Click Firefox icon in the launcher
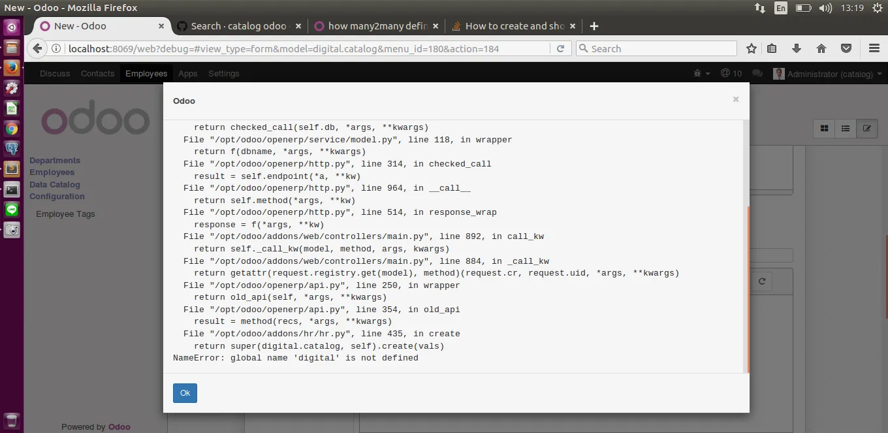 [12, 68]
